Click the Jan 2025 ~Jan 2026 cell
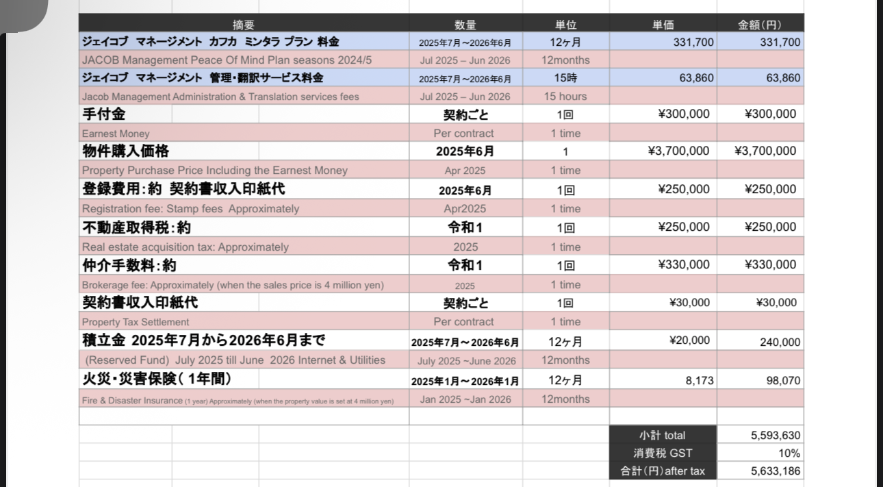Screen dimensions: 883x487 [465, 399]
